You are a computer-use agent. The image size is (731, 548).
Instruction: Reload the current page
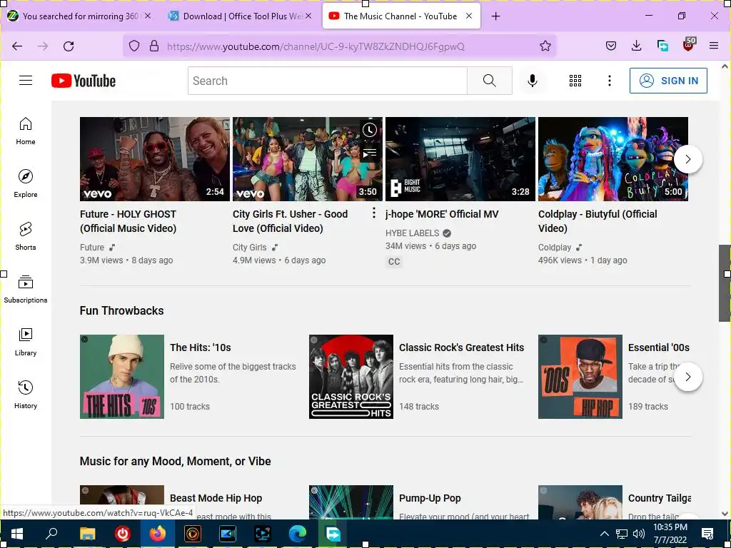69,46
